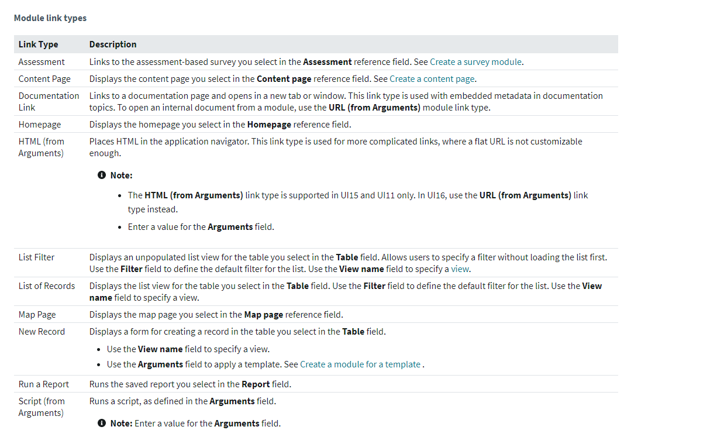Open the 'Create a survey module' link

pos(475,62)
